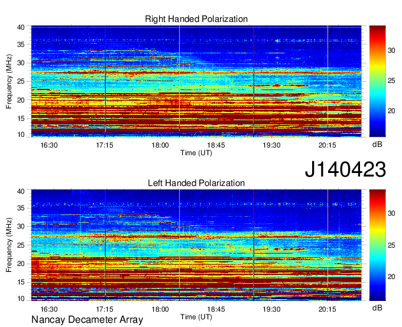
Task: Click the 20 MHz tick of the right-handed plot
Action: pos(21,100)
